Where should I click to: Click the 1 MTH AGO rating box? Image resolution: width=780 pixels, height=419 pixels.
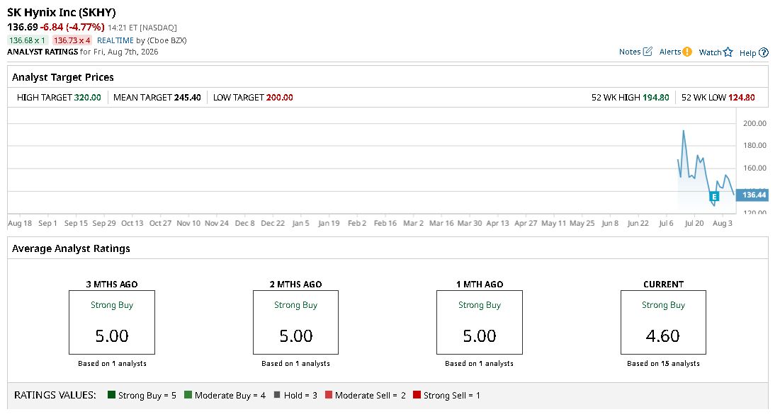click(x=480, y=322)
